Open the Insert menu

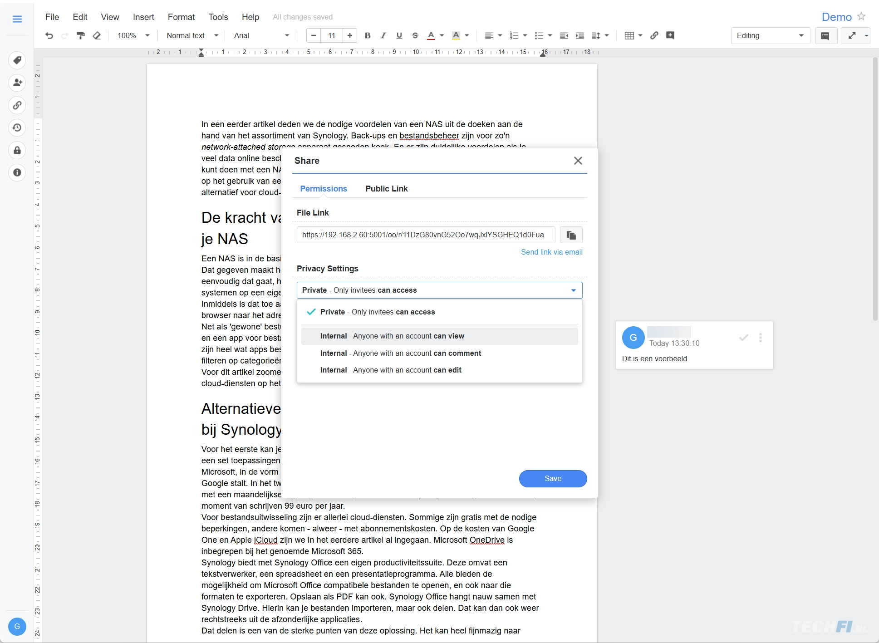point(143,17)
